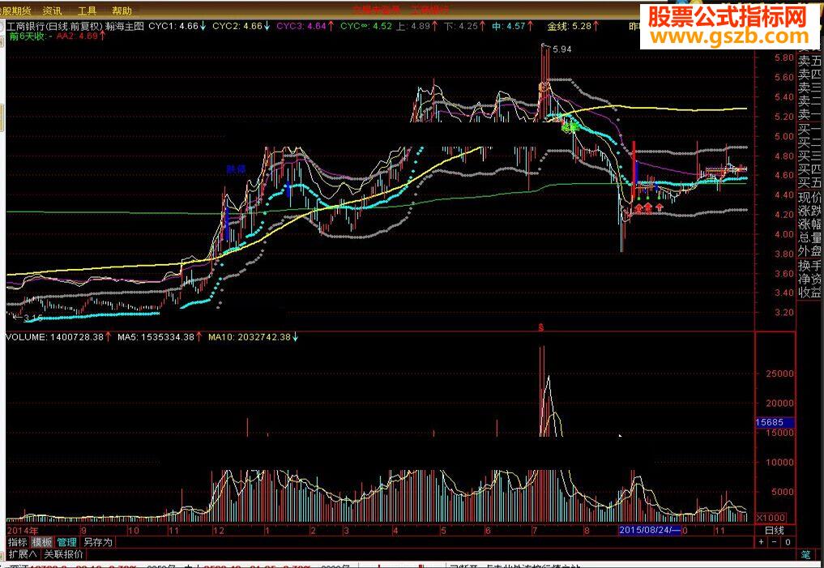The height and width of the screenshot is (568, 824).
Task: Click the CYC∞: 4.52 indicator value
Action: (x=365, y=26)
